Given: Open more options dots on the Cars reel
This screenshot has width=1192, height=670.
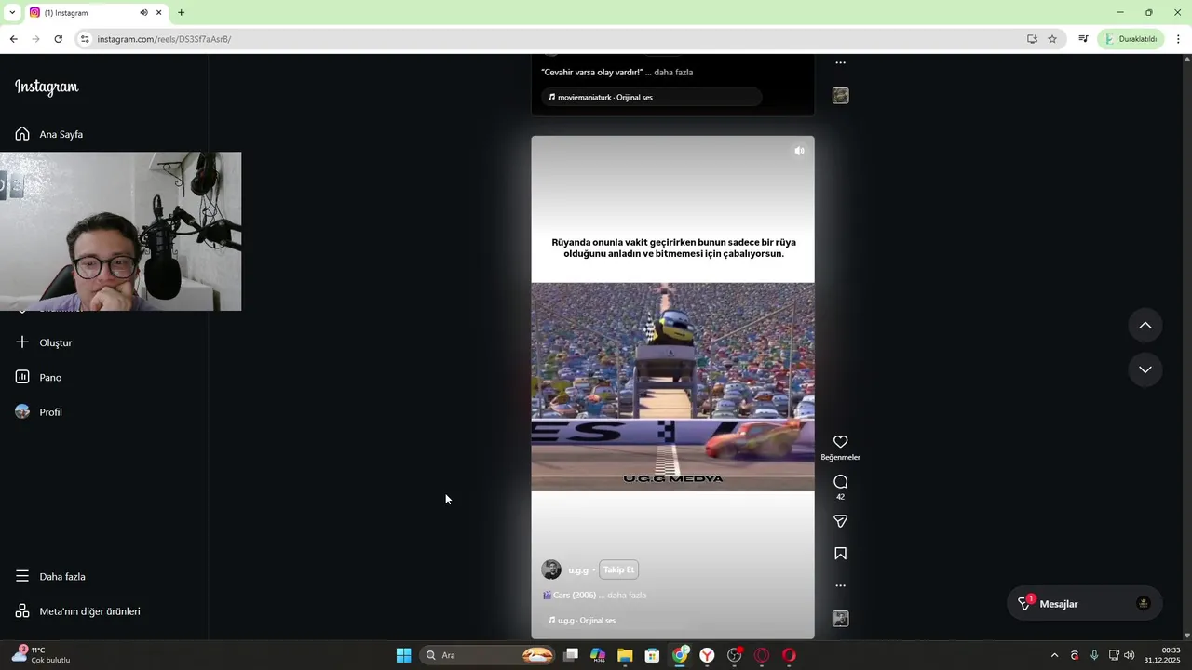Looking at the screenshot, I should tap(840, 585).
